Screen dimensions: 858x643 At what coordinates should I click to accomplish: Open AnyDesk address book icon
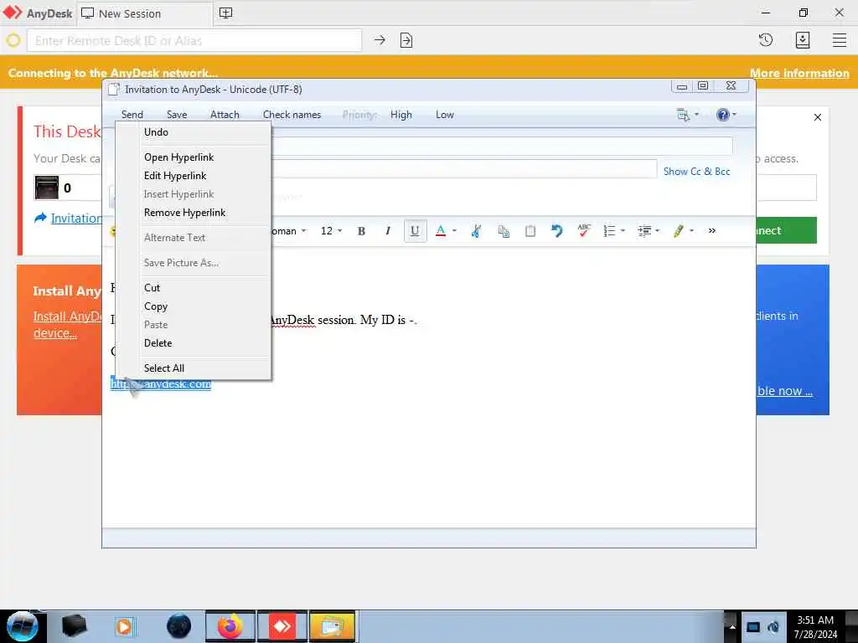tap(802, 40)
